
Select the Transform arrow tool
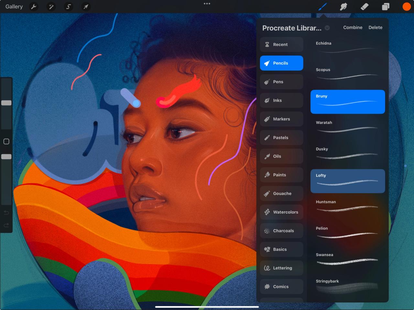click(x=86, y=6)
